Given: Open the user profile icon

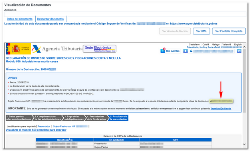Looking at the screenshot, I should point(185,51).
